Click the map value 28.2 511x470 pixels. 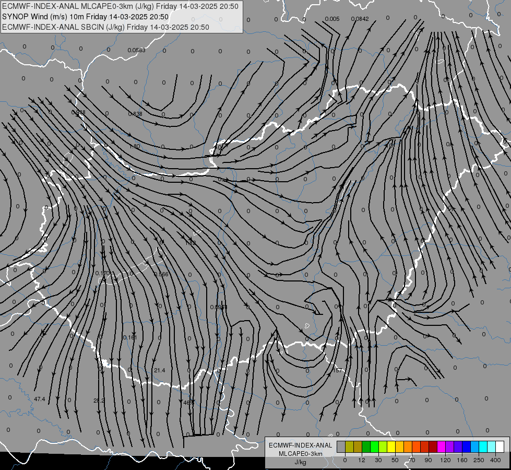99,401
